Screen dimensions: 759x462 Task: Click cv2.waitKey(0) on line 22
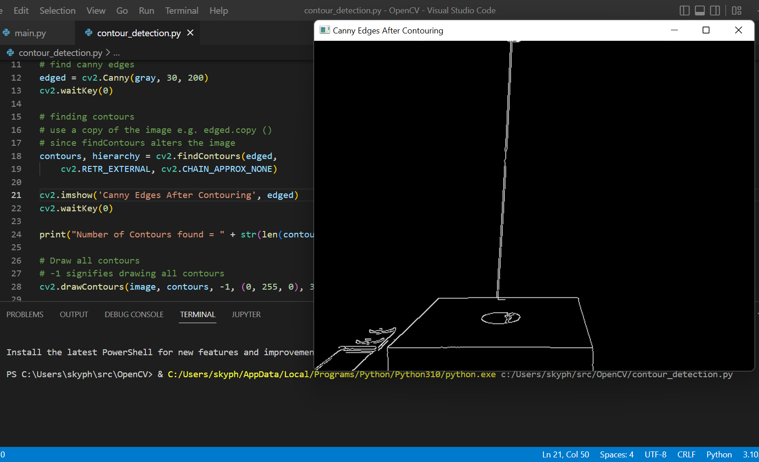click(x=76, y=209)
